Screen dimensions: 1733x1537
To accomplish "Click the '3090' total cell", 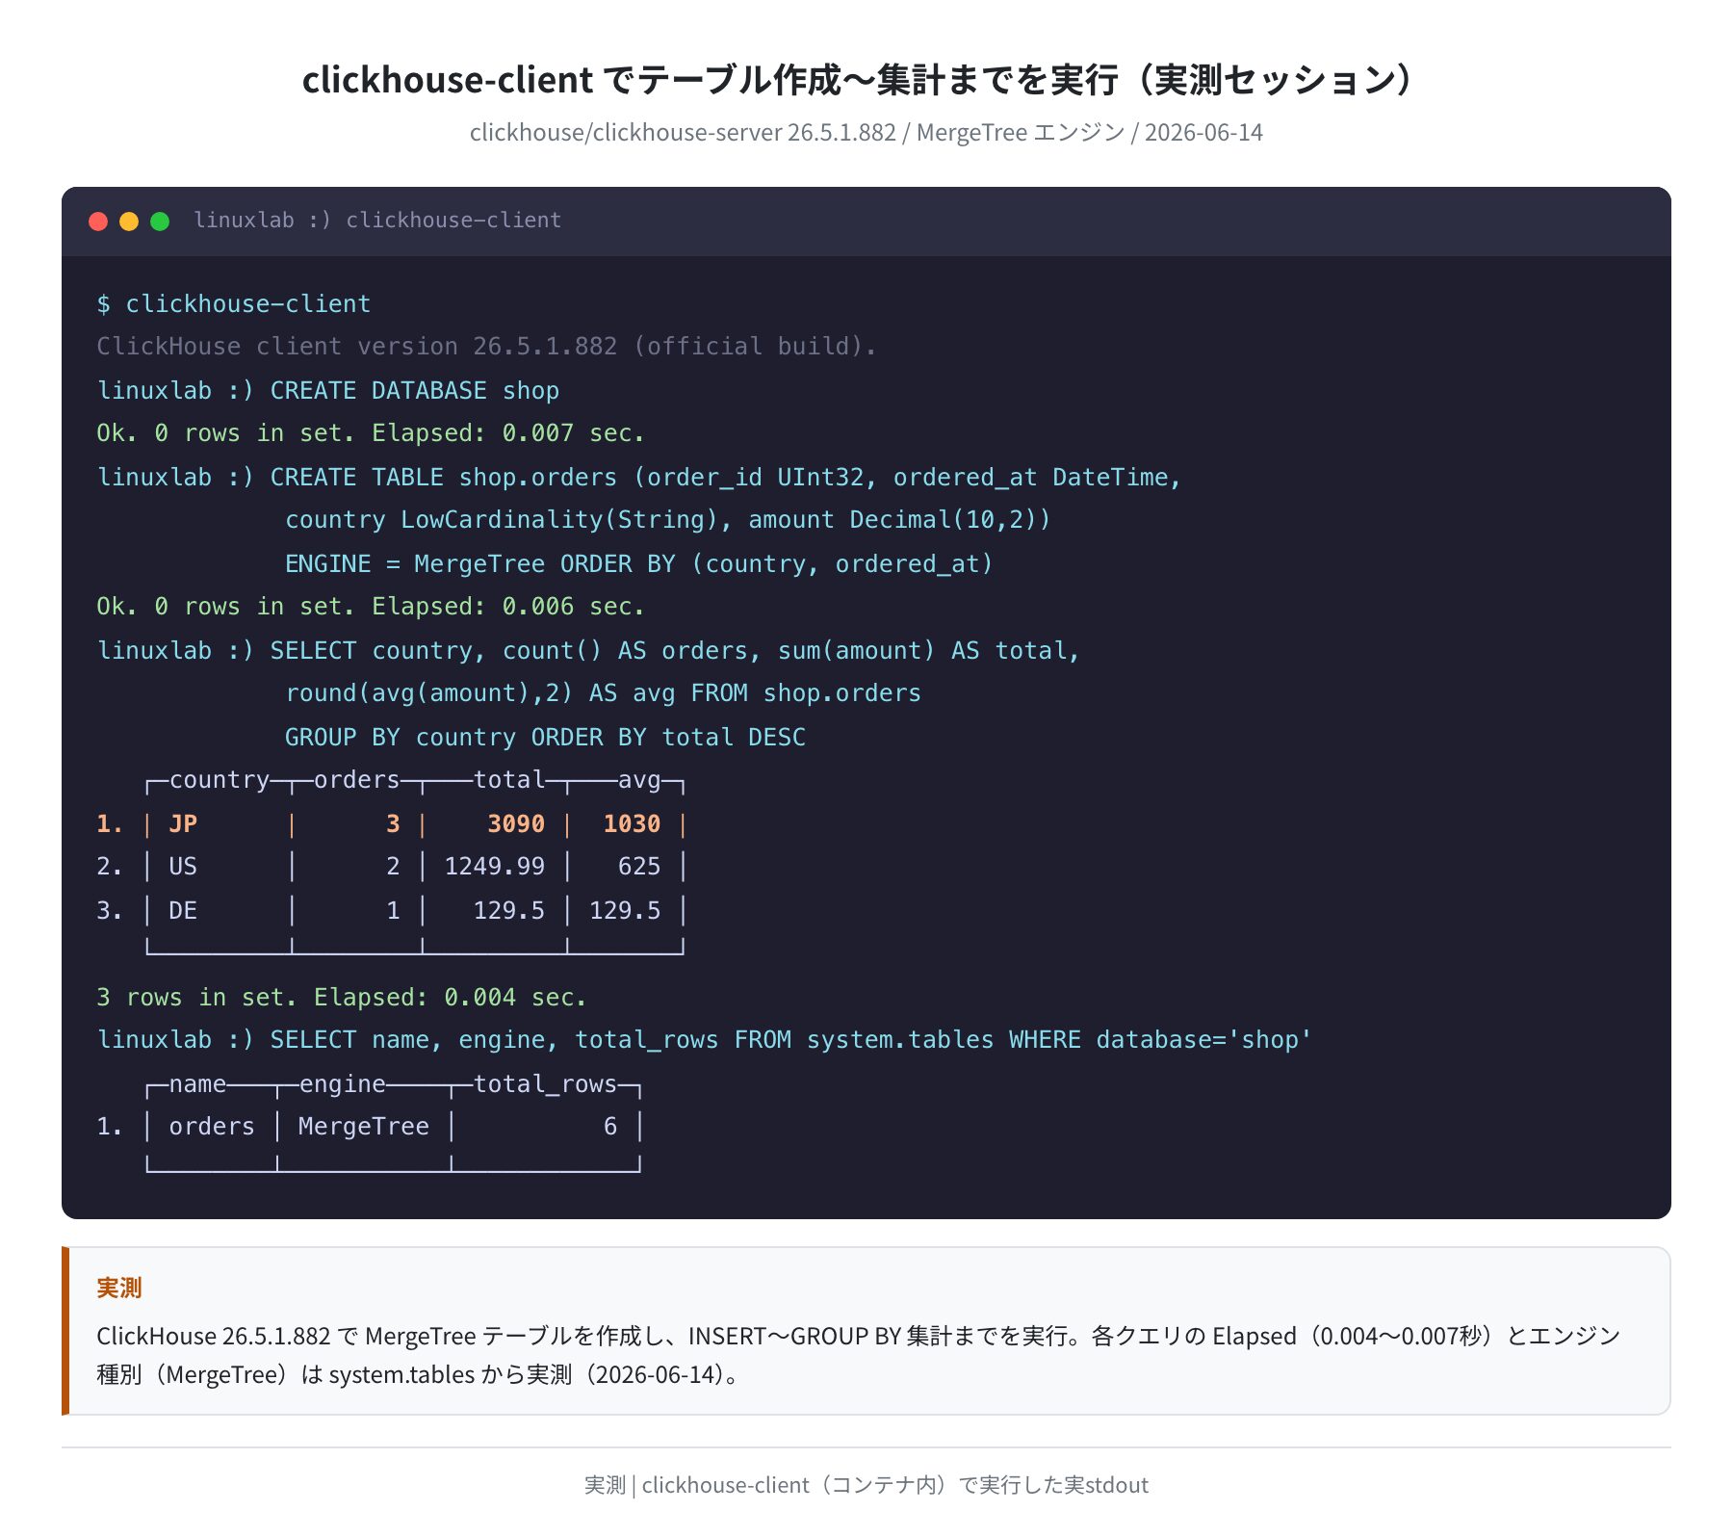I will tap(516, 824).
